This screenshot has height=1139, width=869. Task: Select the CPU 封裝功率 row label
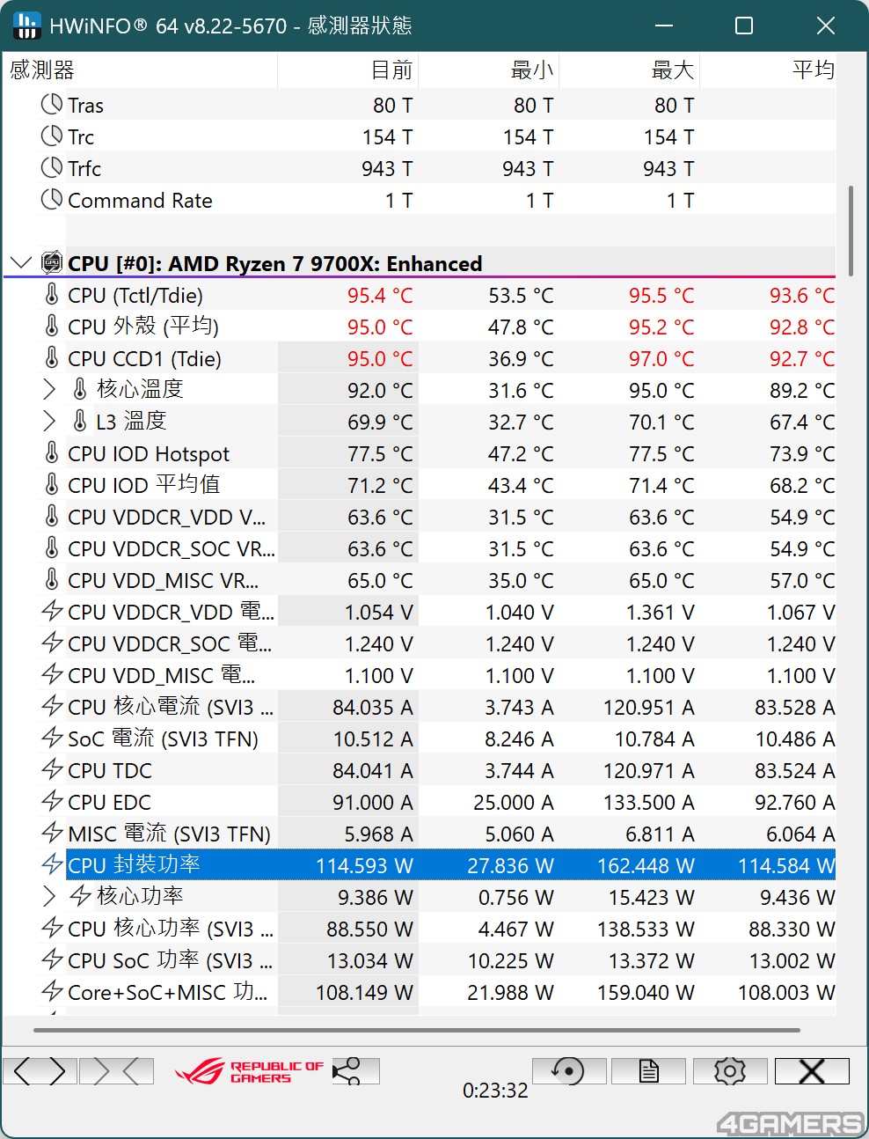134,865
